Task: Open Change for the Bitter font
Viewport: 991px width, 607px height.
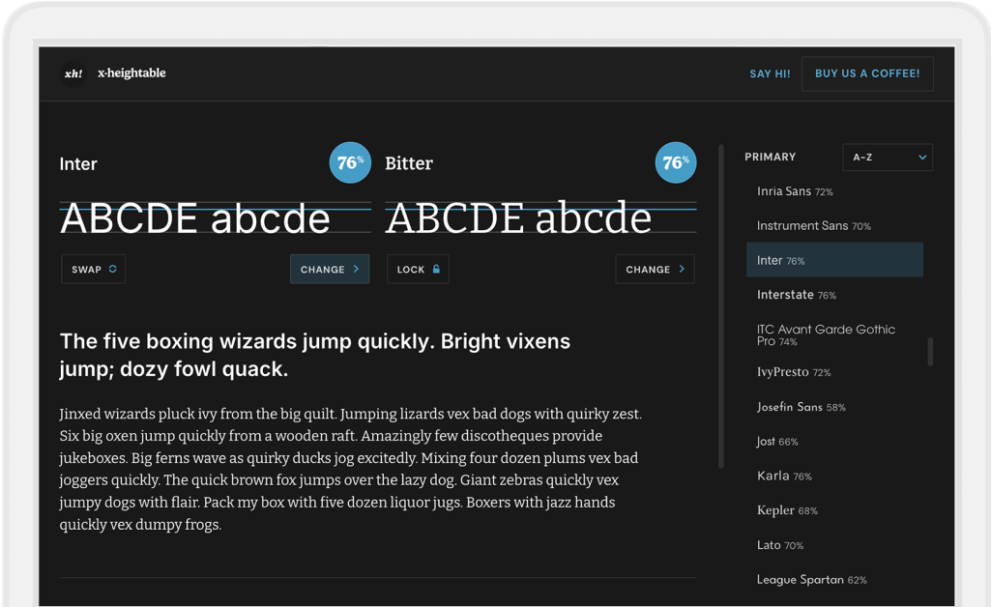Action: click(655, 270)
